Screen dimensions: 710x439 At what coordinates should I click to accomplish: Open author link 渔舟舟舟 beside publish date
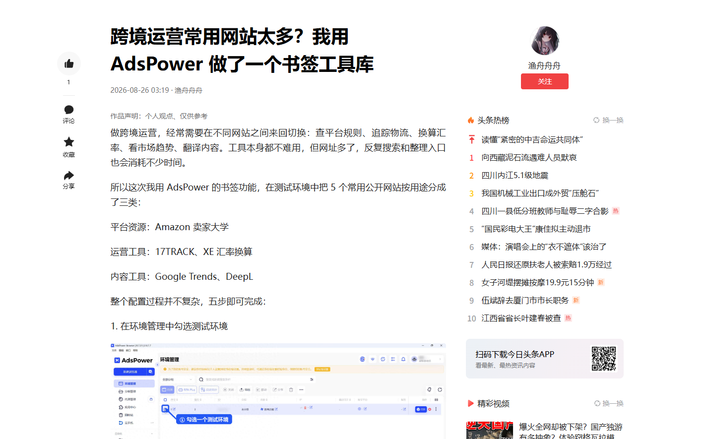click(189, 90)
